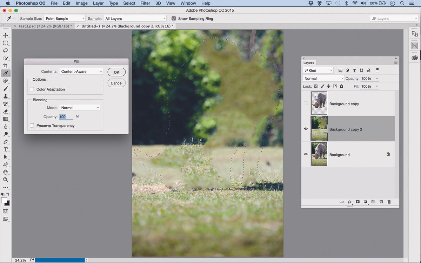This screenshot has width=421, height=263.
Task: Open layer styles with the fx icon
Action: click(x=349, y=202)
